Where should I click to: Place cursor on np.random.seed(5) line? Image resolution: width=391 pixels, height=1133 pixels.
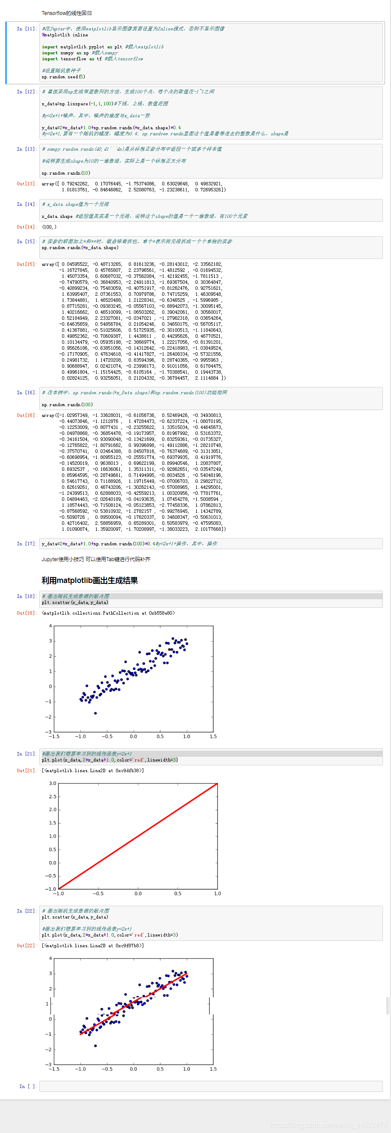(x=63, y=77)
